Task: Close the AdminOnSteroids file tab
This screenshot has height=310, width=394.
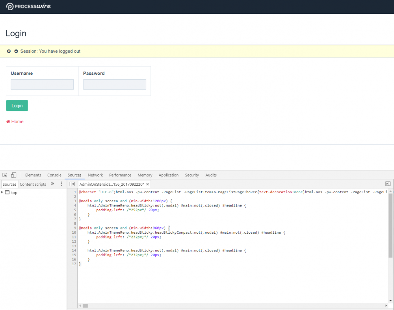Action: click(147, 184)
